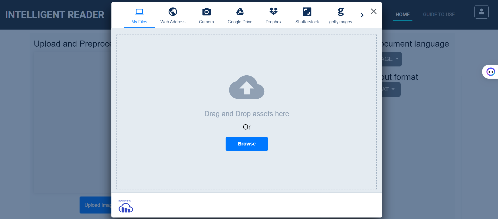
Task: Click the Upload Image button
Action: tap(96, 205)
